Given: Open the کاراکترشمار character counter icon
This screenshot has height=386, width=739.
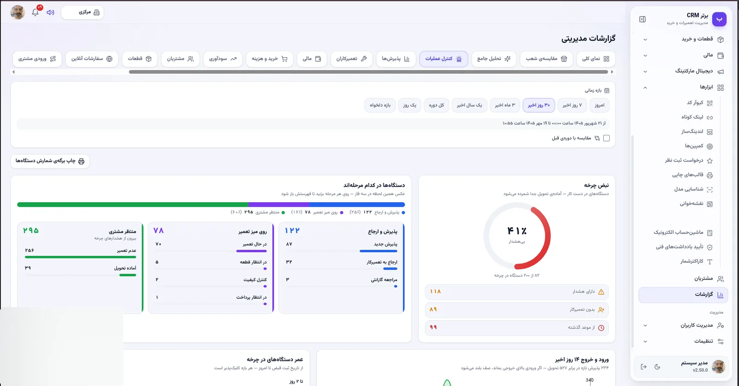Looking at the screenshot, I should (710, 261).
